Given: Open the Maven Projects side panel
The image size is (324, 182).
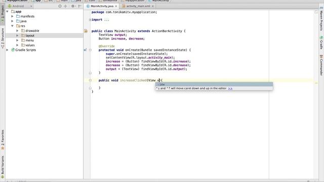Looking at the screenshot, I should 321,19.
